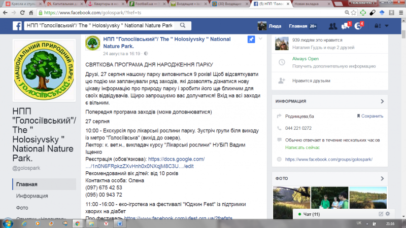
Task: Reload the page
Action: pos(22,12)
